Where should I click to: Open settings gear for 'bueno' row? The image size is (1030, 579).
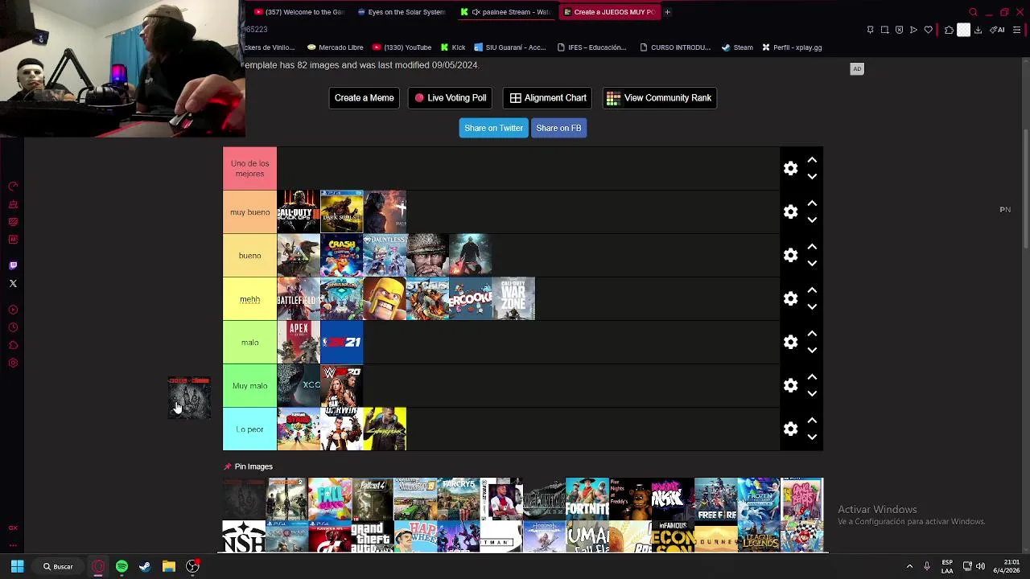[790, 255]
